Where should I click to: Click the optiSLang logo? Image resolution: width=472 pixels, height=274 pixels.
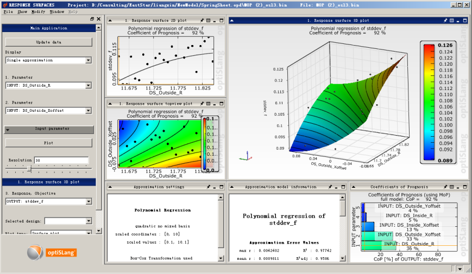coord(52,252)
